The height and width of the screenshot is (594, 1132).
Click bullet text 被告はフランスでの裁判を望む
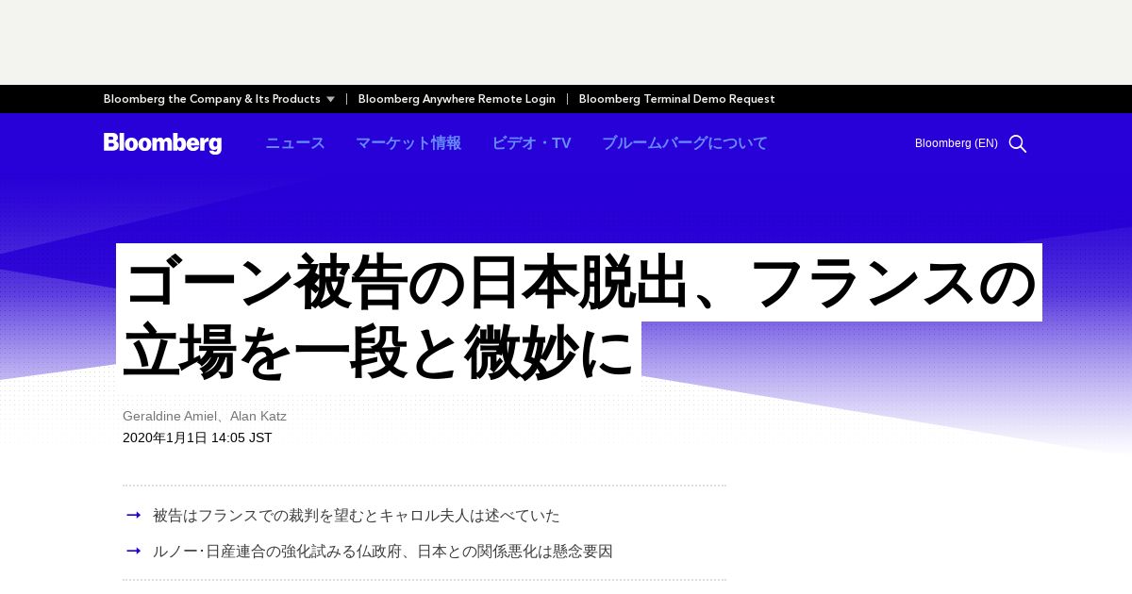click(357, 516)
